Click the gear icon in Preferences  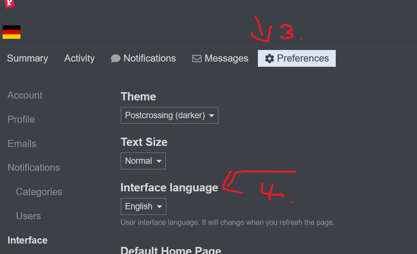[x=269, y=59]
